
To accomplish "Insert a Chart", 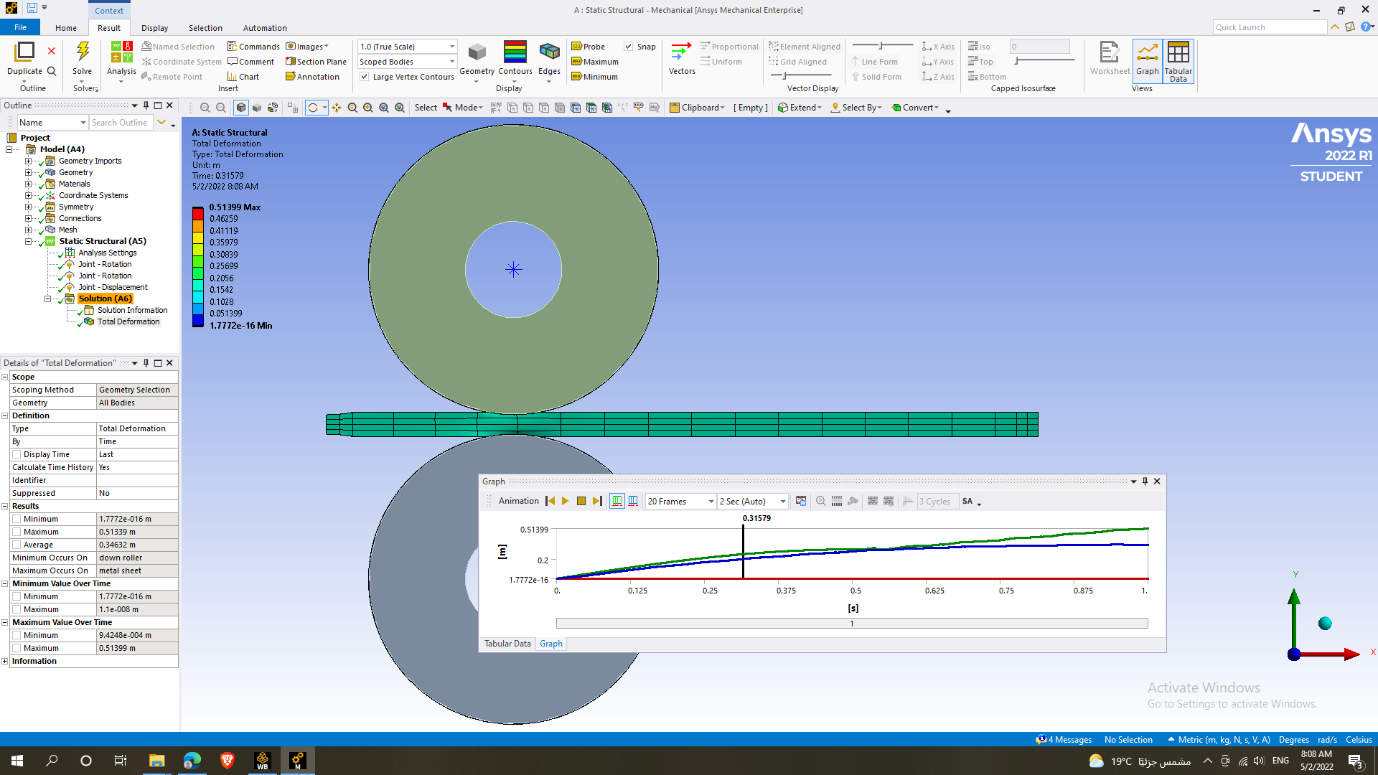I will coord(243,77).
